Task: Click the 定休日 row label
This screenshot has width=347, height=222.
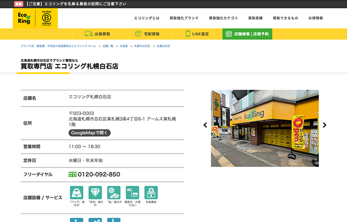Action: [x=30, y=161]
